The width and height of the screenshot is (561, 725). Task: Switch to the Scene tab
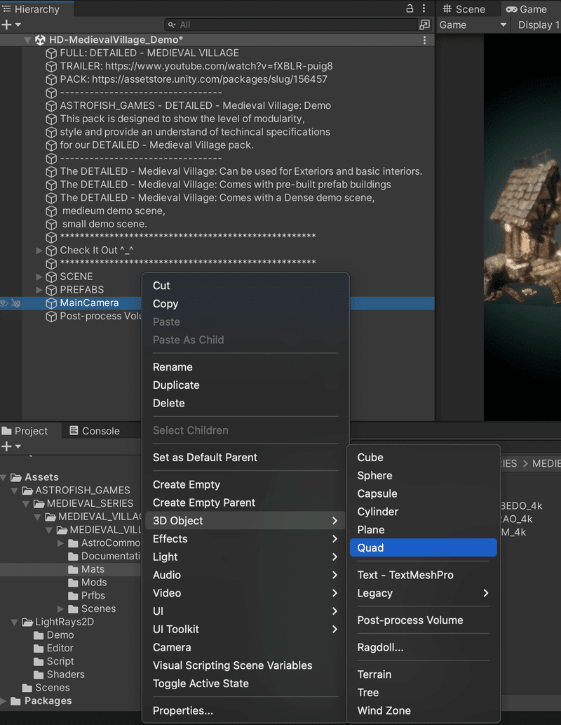coord(464,9)
